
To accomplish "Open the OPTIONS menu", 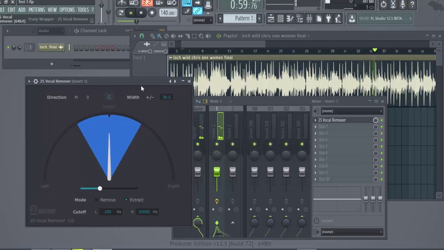I will point(67,10).
